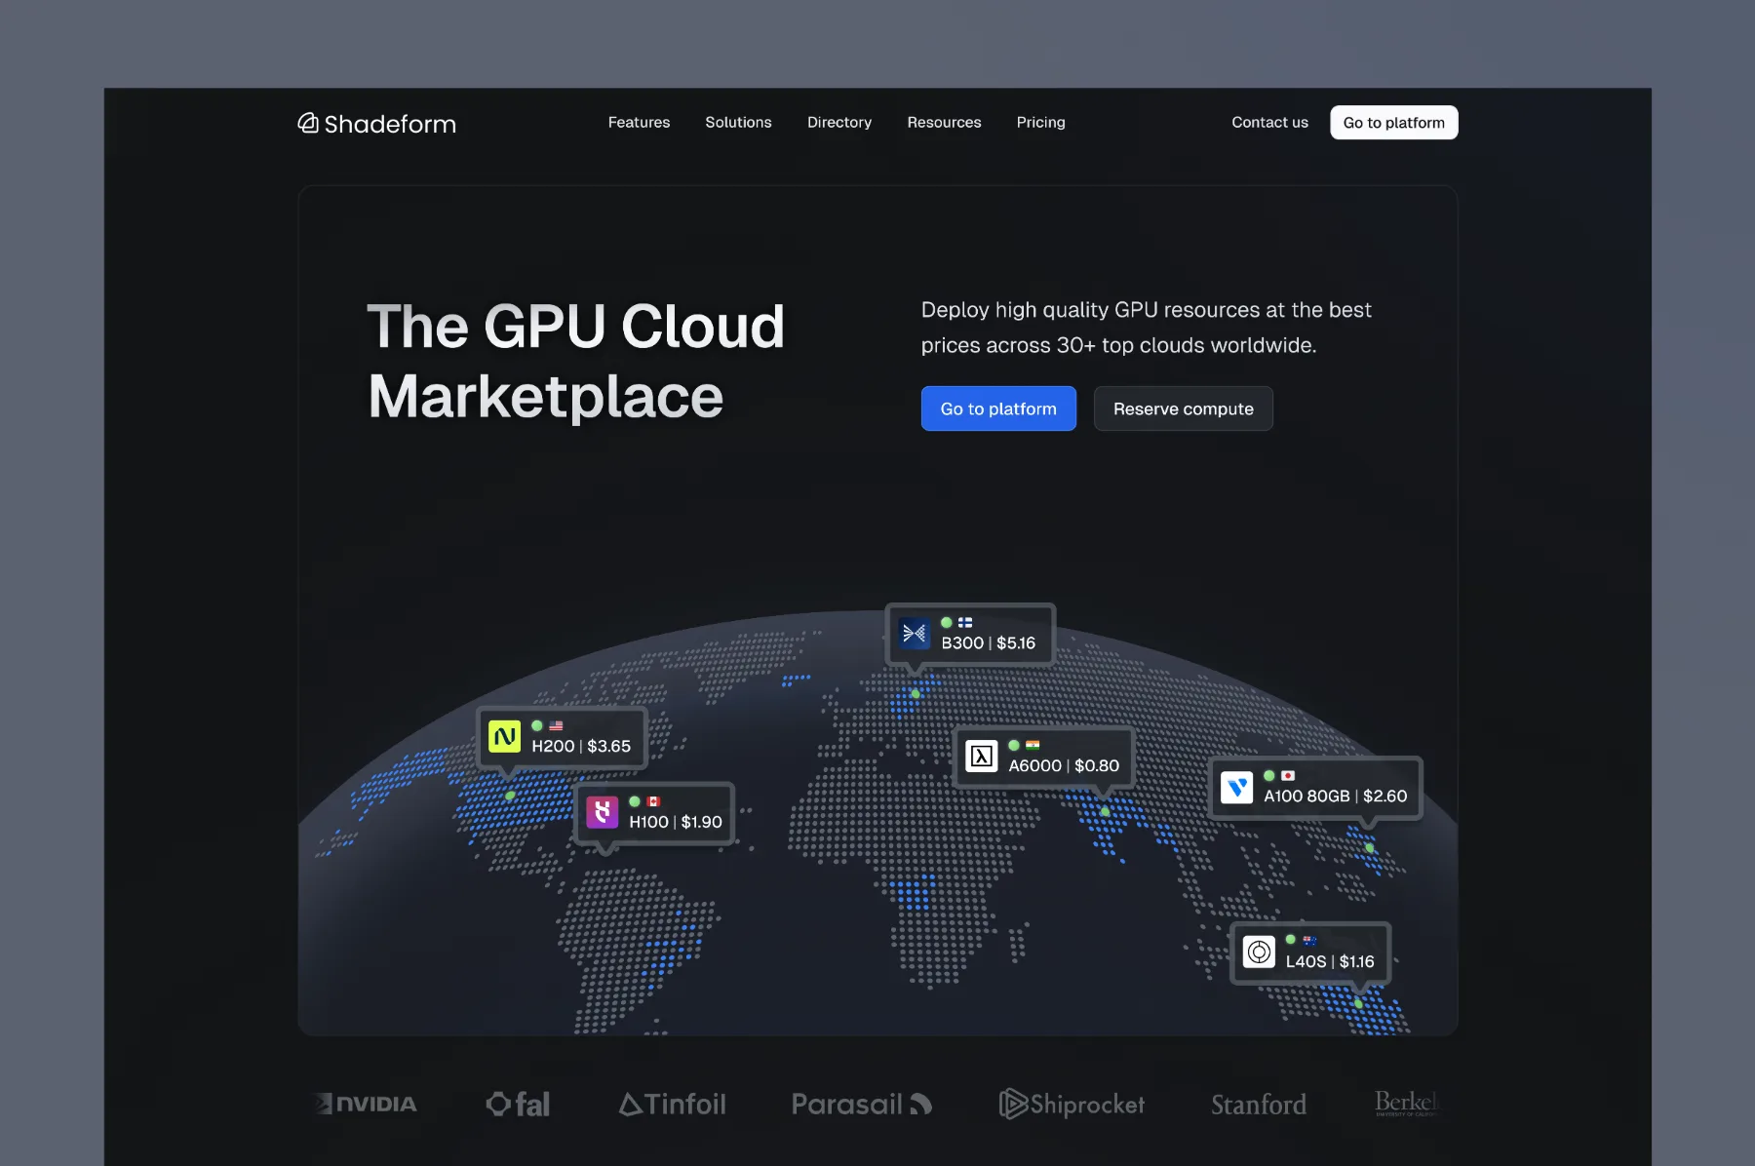Click the Reserve compute button
Viewport: 1755px width, 1166px height.
(x=1183, y=408)
